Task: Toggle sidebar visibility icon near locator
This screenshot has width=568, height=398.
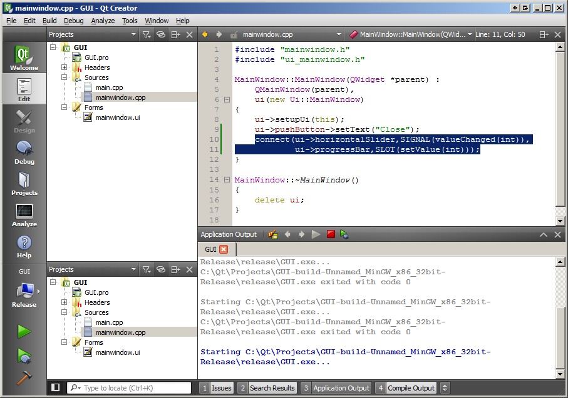Action: [56, 387]
